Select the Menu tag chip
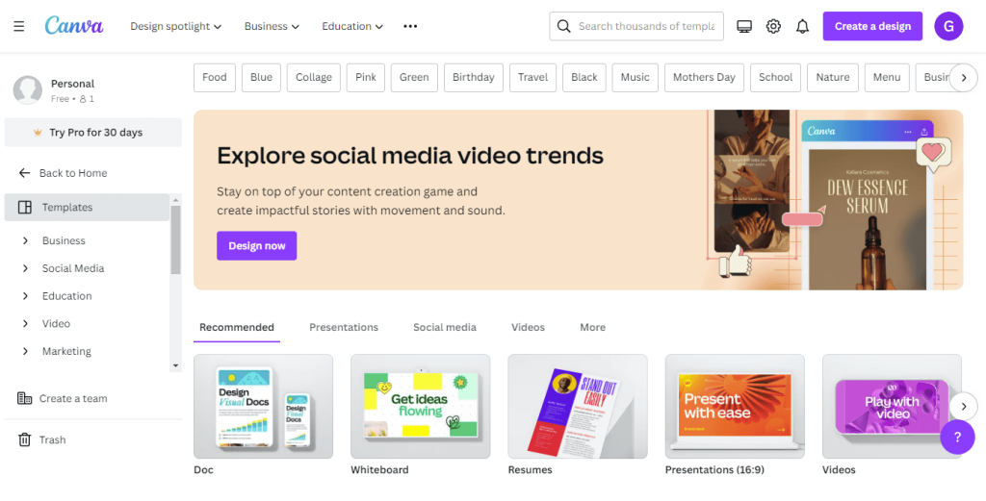This screenshot has width=986, height=501. (x=887, y=77)
